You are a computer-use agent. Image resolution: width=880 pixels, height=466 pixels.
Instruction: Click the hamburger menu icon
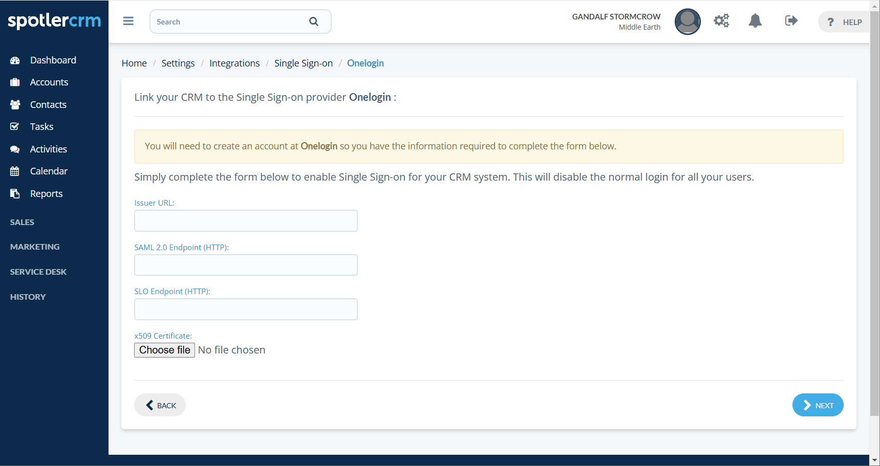128,21
